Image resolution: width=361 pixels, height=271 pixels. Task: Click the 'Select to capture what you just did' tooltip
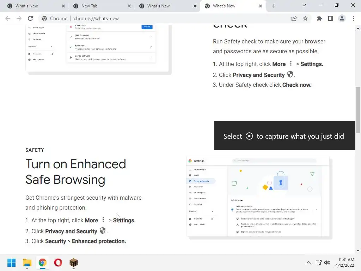pos(285,135)
